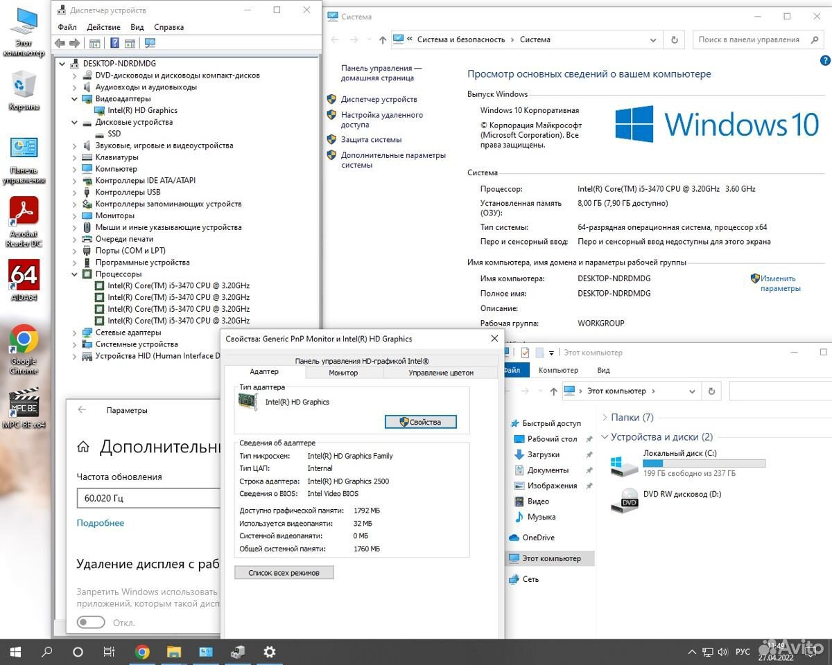
Task: Expand Сетевые адаптеры node
Action: [74, 332]
